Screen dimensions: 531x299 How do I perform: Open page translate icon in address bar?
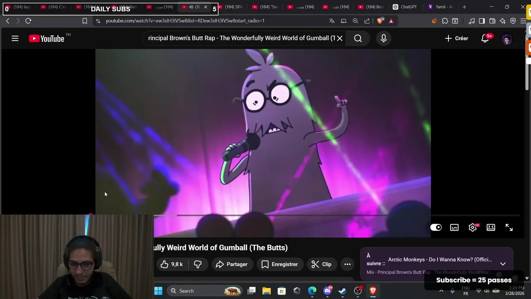coord(332,21)
